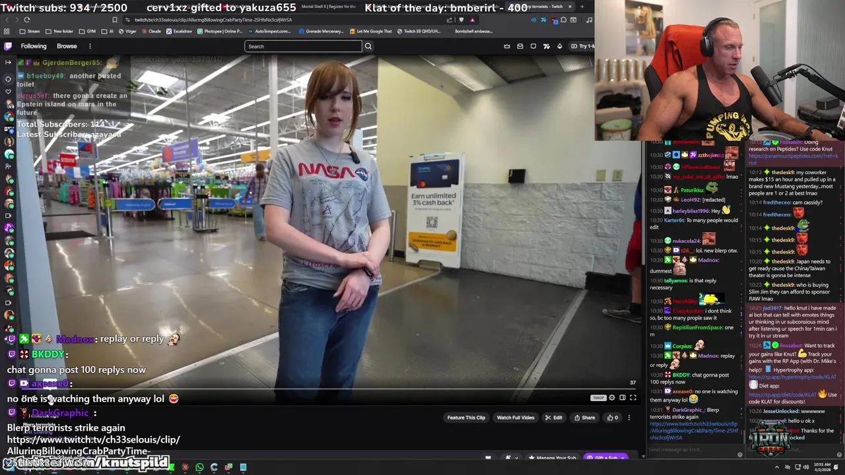845x475 pixels.
Task: Open the whispers chat icon
Action: click(533, 46)
